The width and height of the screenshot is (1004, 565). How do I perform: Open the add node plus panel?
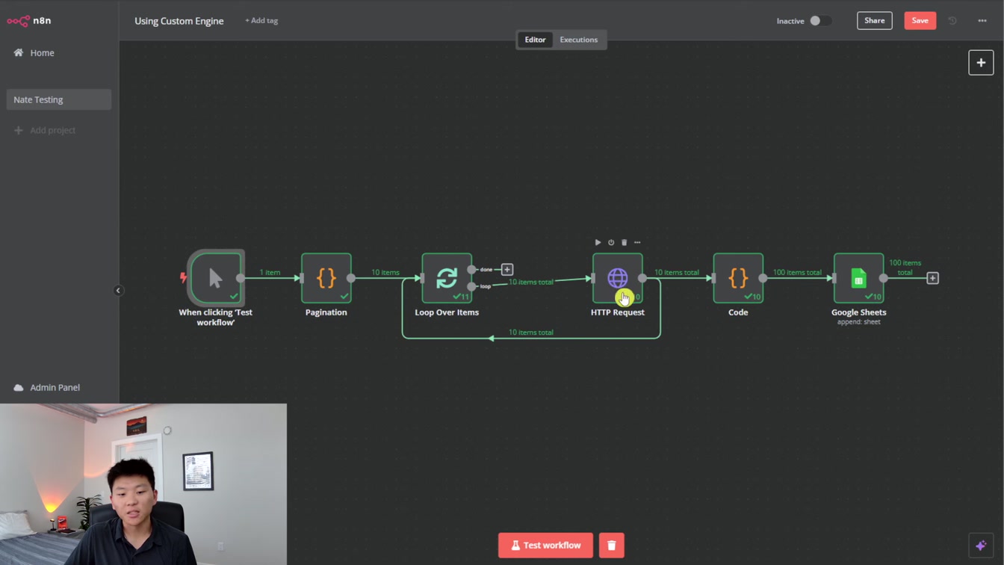click(981, 63)
